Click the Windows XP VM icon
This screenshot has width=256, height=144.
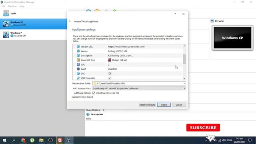(6, 24)
